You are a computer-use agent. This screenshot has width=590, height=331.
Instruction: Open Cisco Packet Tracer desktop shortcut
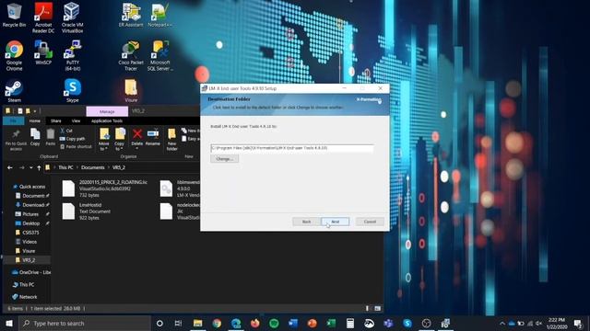pos(131,55)
